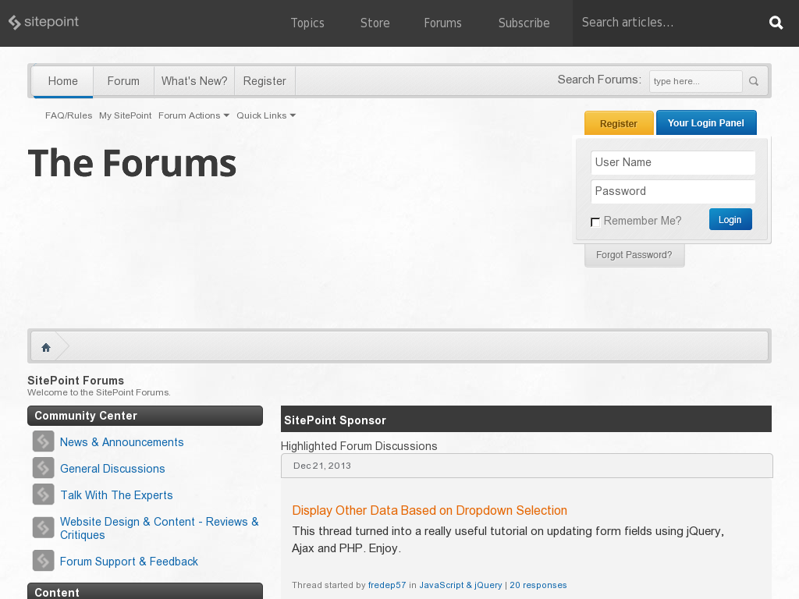
Task: Click the Community Center section header
Action: click(x=145, y=416)
